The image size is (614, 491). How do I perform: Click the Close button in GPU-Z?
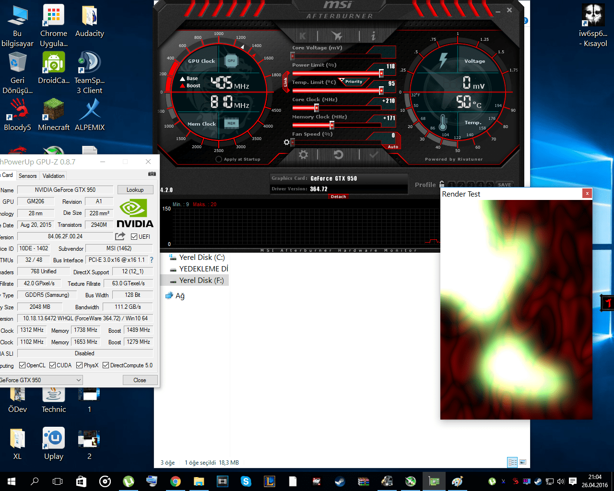(x=140, y=380)
